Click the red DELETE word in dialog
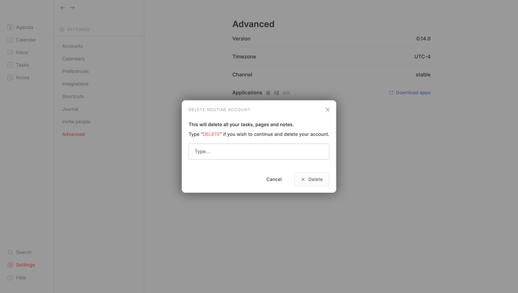This screenshot has height=293, width=518. 211,134
